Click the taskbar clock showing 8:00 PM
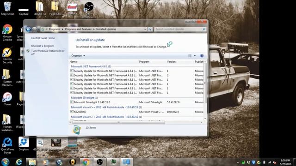This screenshot has height=166, width=296. 285,162
